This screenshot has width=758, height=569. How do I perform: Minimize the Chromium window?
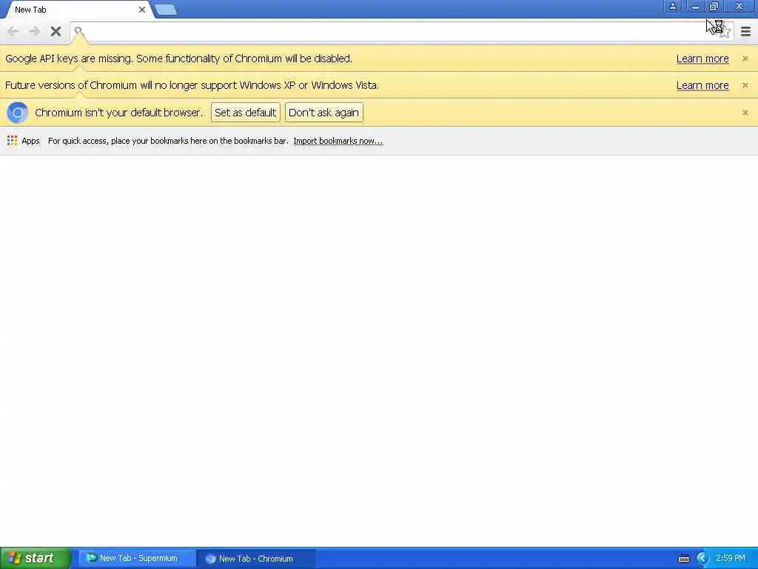pos(695,6)
